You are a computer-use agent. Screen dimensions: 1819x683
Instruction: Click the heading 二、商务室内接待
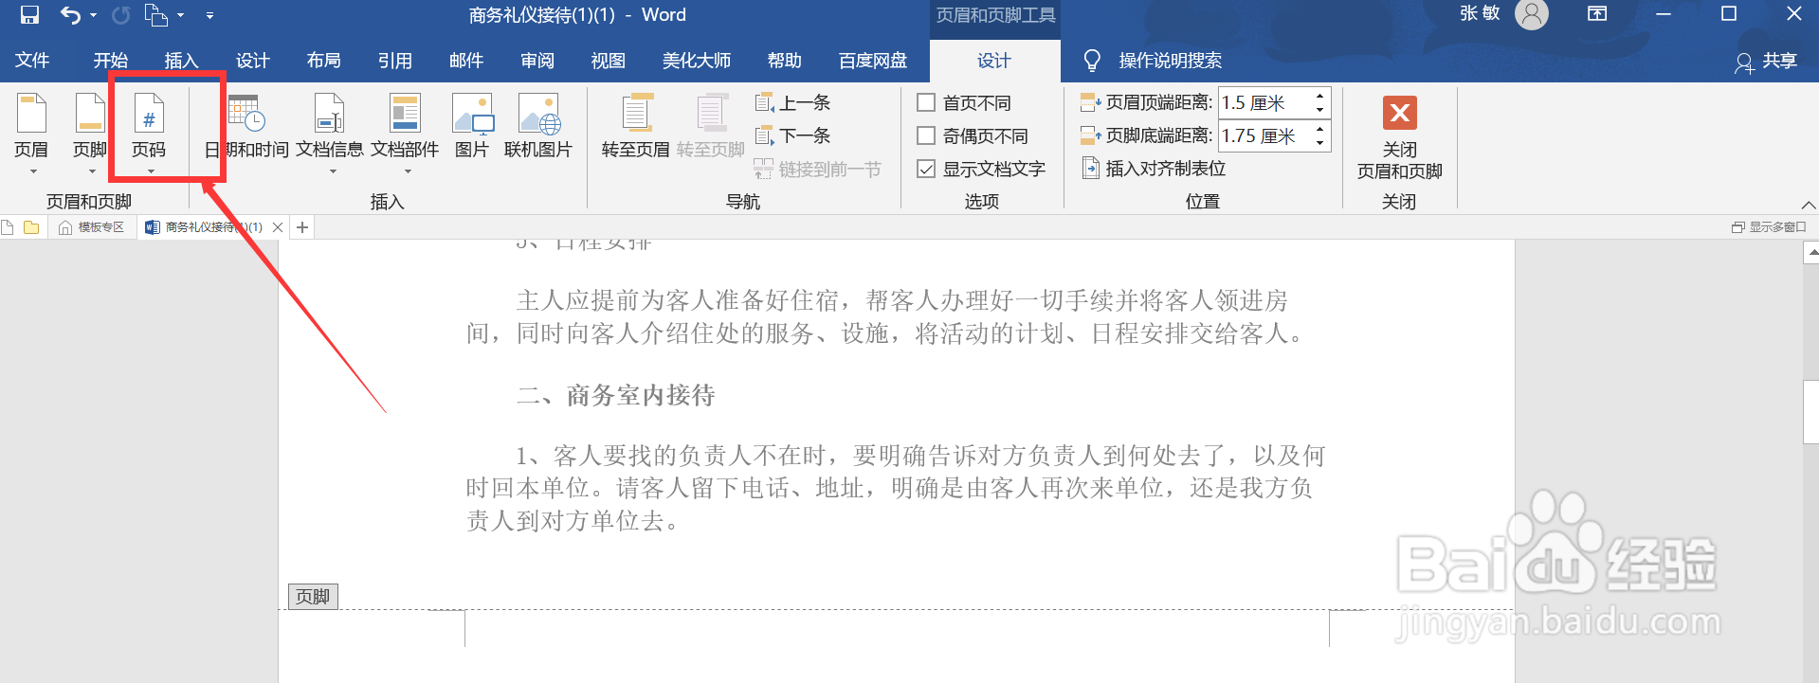616,395
